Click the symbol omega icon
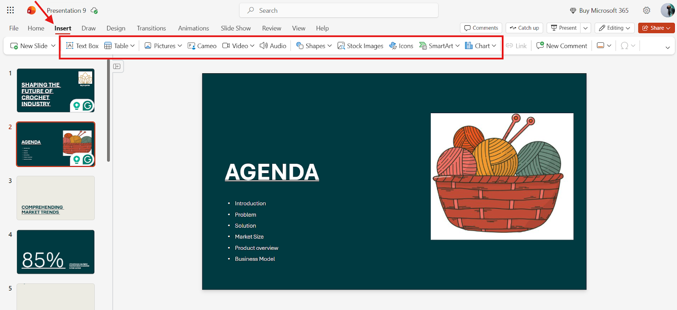677x310 pixels. click(624, 46)
